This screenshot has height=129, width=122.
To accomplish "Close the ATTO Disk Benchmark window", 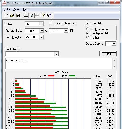I will click(x=115, y=2).
